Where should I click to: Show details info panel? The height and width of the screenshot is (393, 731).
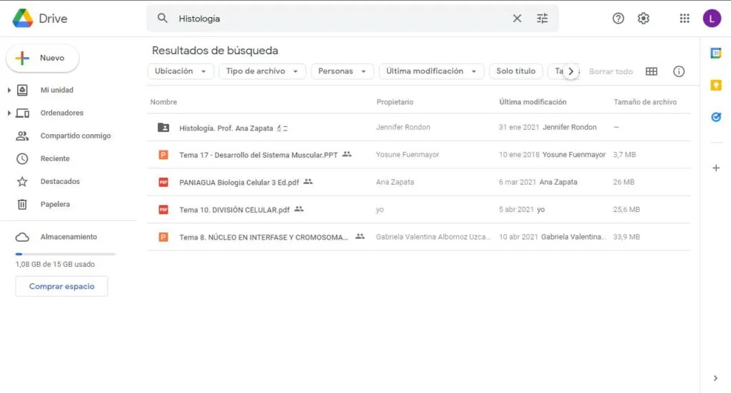coord(679,71)
